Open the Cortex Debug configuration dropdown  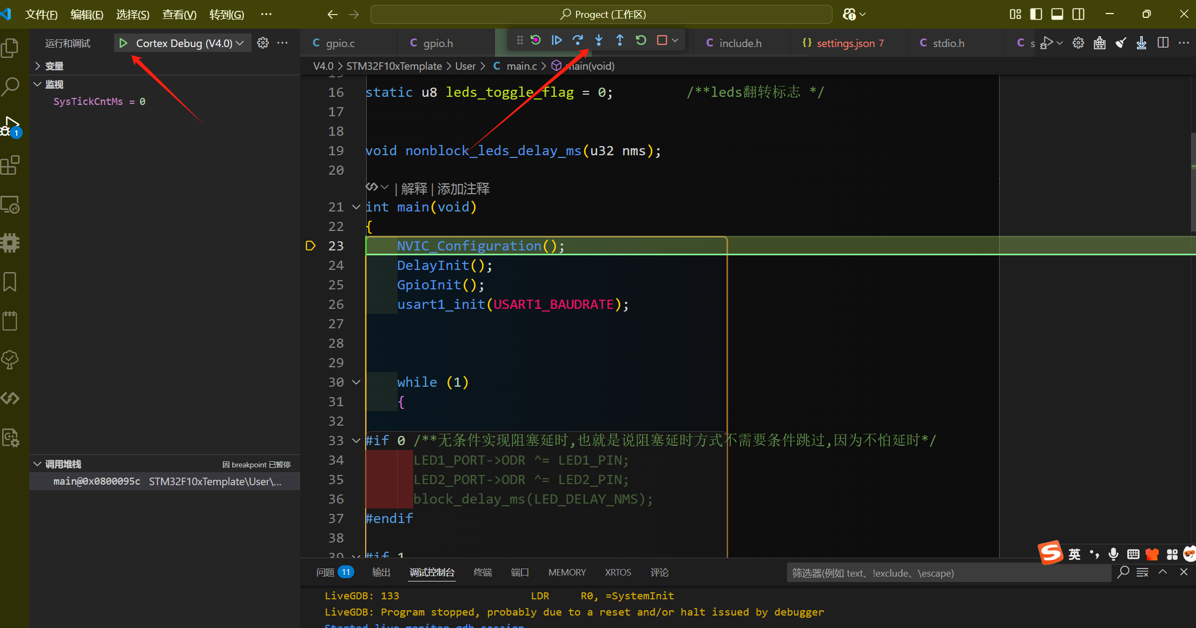[x=241, y=43]
